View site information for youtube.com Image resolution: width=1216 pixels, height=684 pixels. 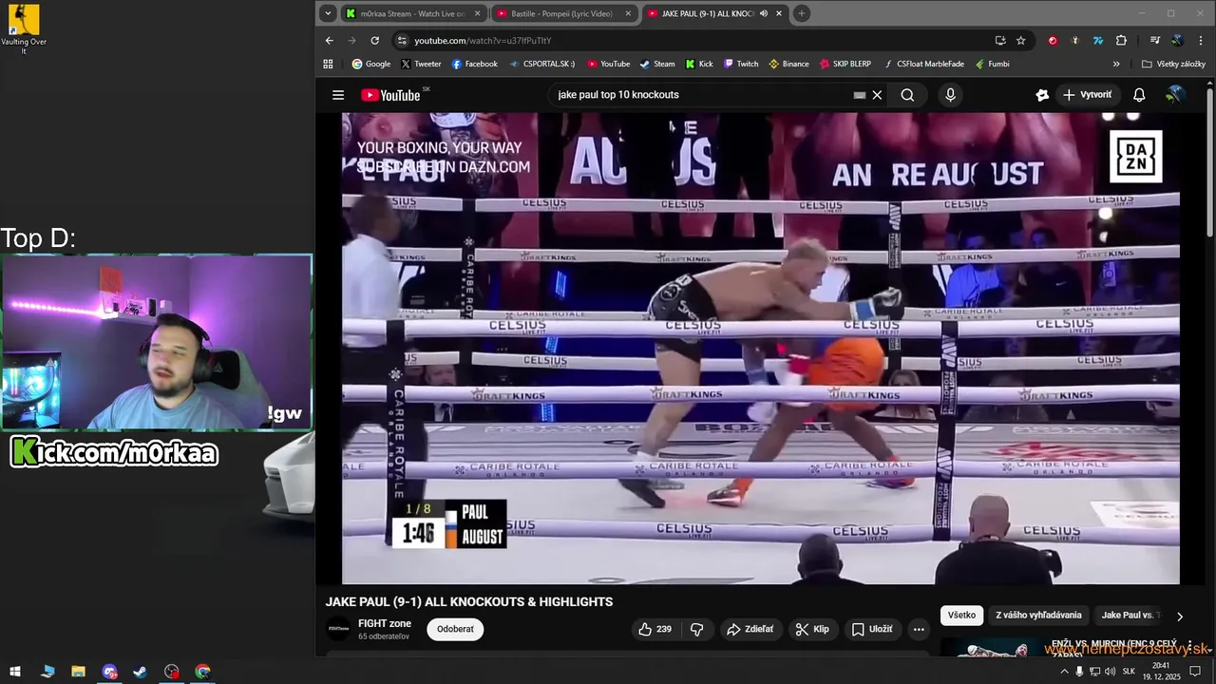coord(402,40)
